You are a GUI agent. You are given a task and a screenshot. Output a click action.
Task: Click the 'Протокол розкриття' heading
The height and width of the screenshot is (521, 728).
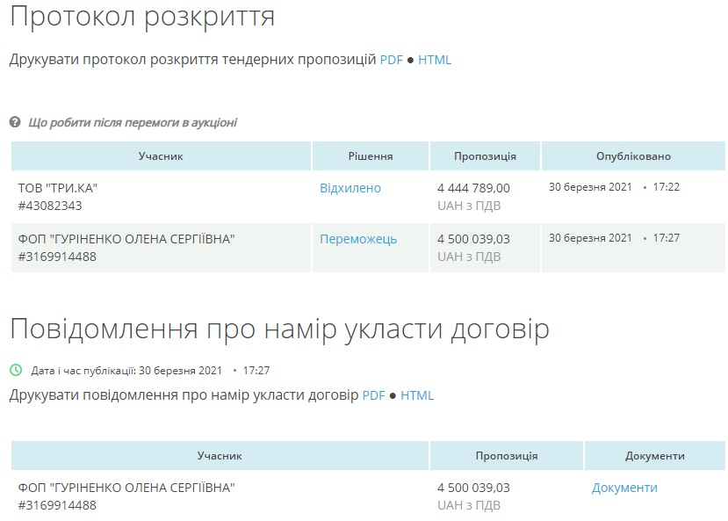(x=142, y=18)
